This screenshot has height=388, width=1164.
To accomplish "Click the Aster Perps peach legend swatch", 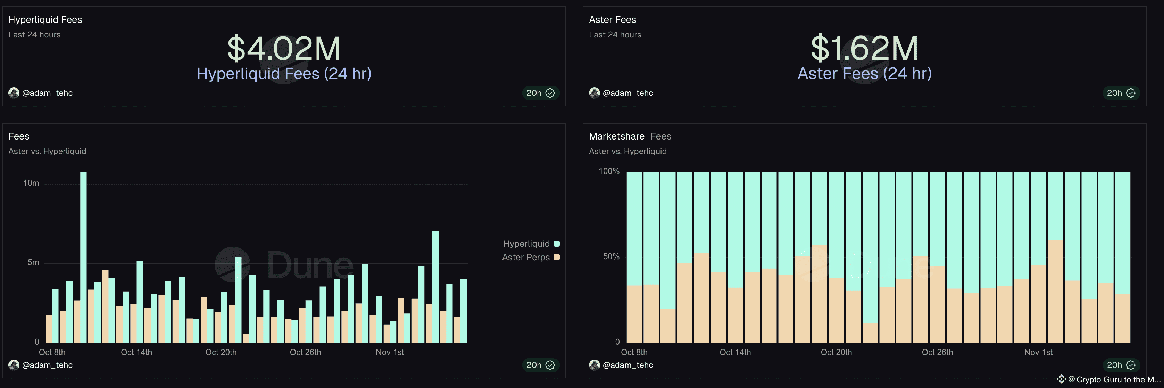I will pos(557,258).
